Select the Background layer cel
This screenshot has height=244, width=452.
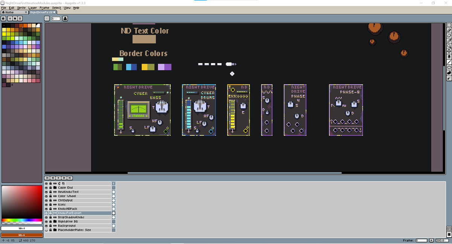(114, 226)
